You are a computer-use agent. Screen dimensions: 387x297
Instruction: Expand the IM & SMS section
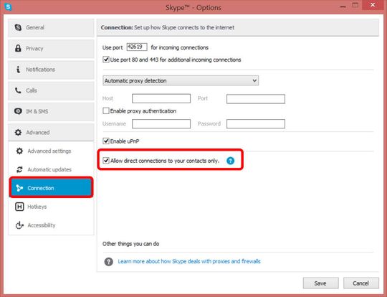(51, 111)
